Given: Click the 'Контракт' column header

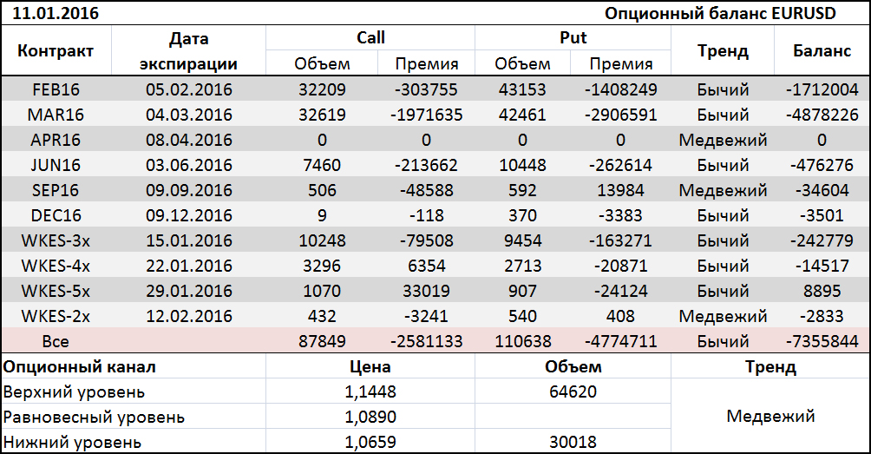Looking at the screenshot, I should (56, 50).
